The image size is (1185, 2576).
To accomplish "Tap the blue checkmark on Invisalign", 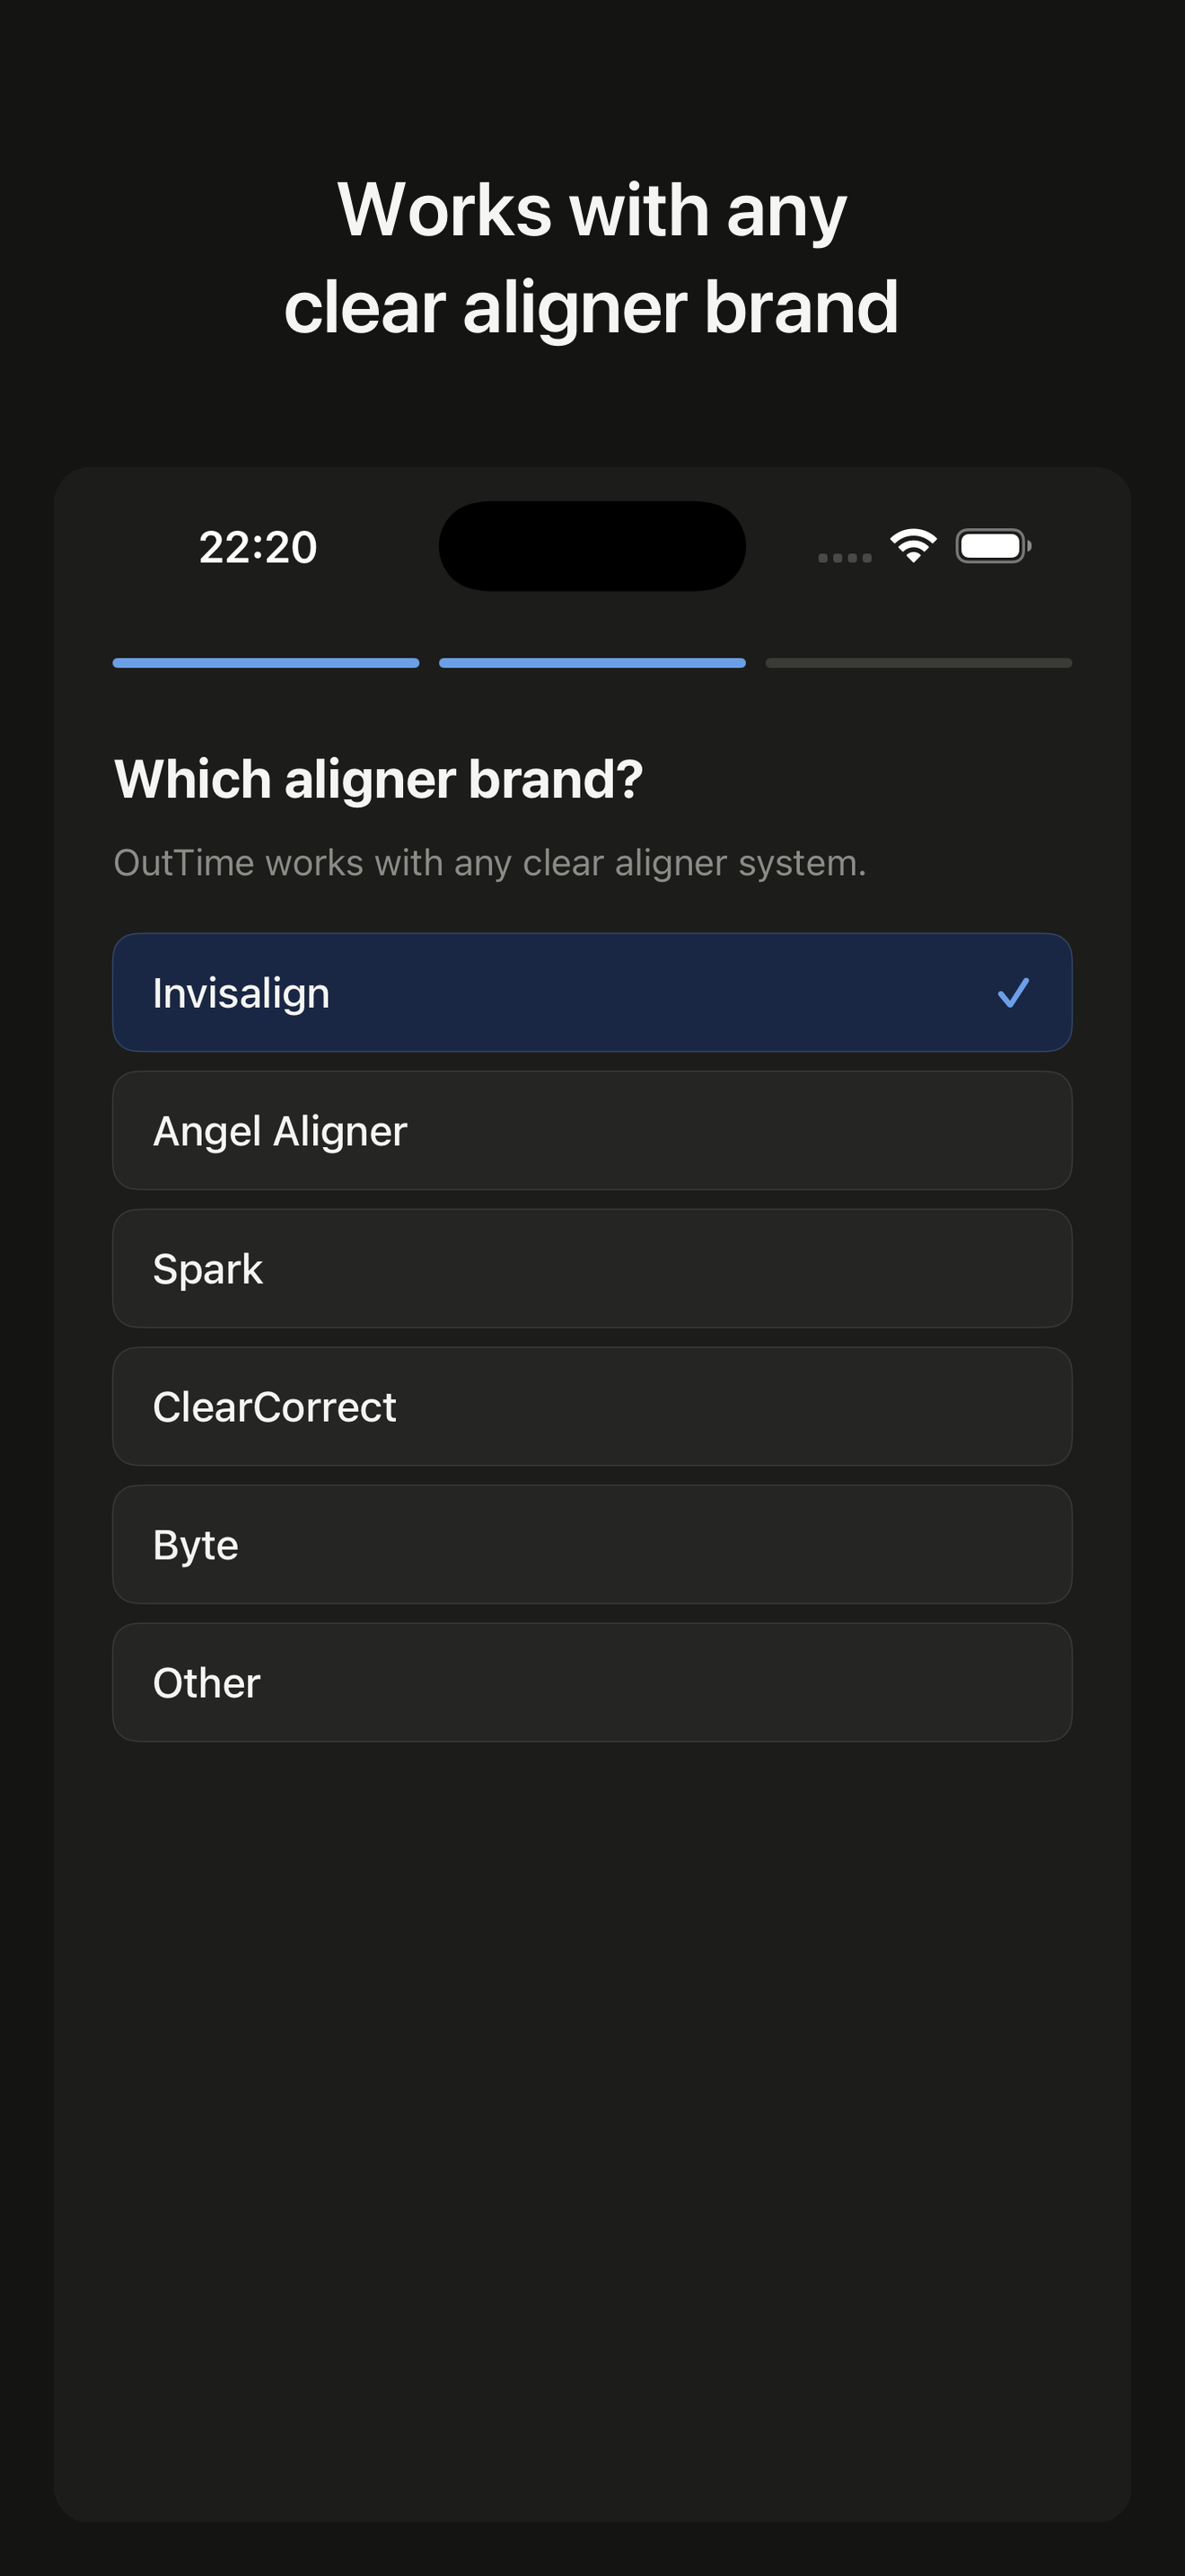I will 1014,992.
